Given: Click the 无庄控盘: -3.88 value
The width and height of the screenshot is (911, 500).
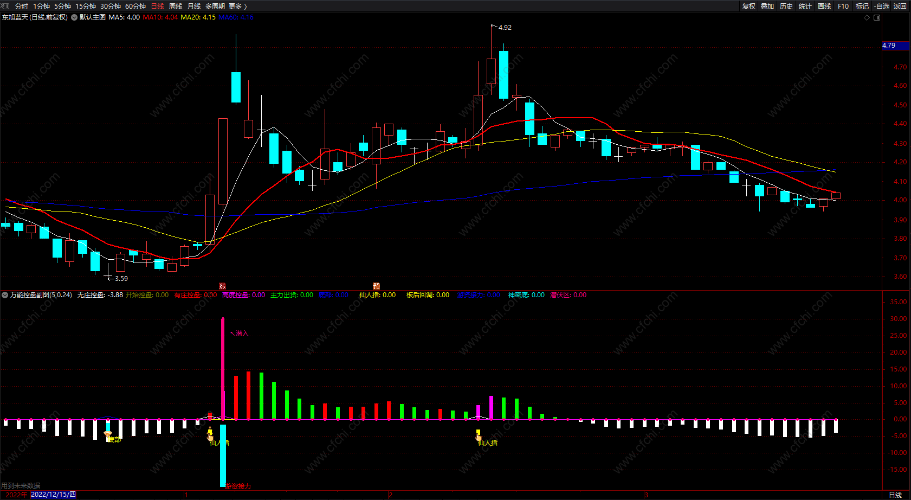Looking at the screenshot, I should [100, 295].
